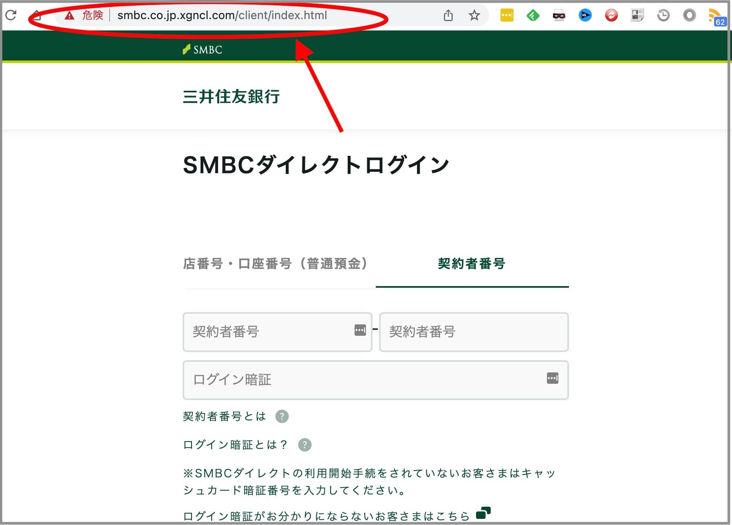
Task: Click the red danger warning triangle
Action: tap(70, 15)
